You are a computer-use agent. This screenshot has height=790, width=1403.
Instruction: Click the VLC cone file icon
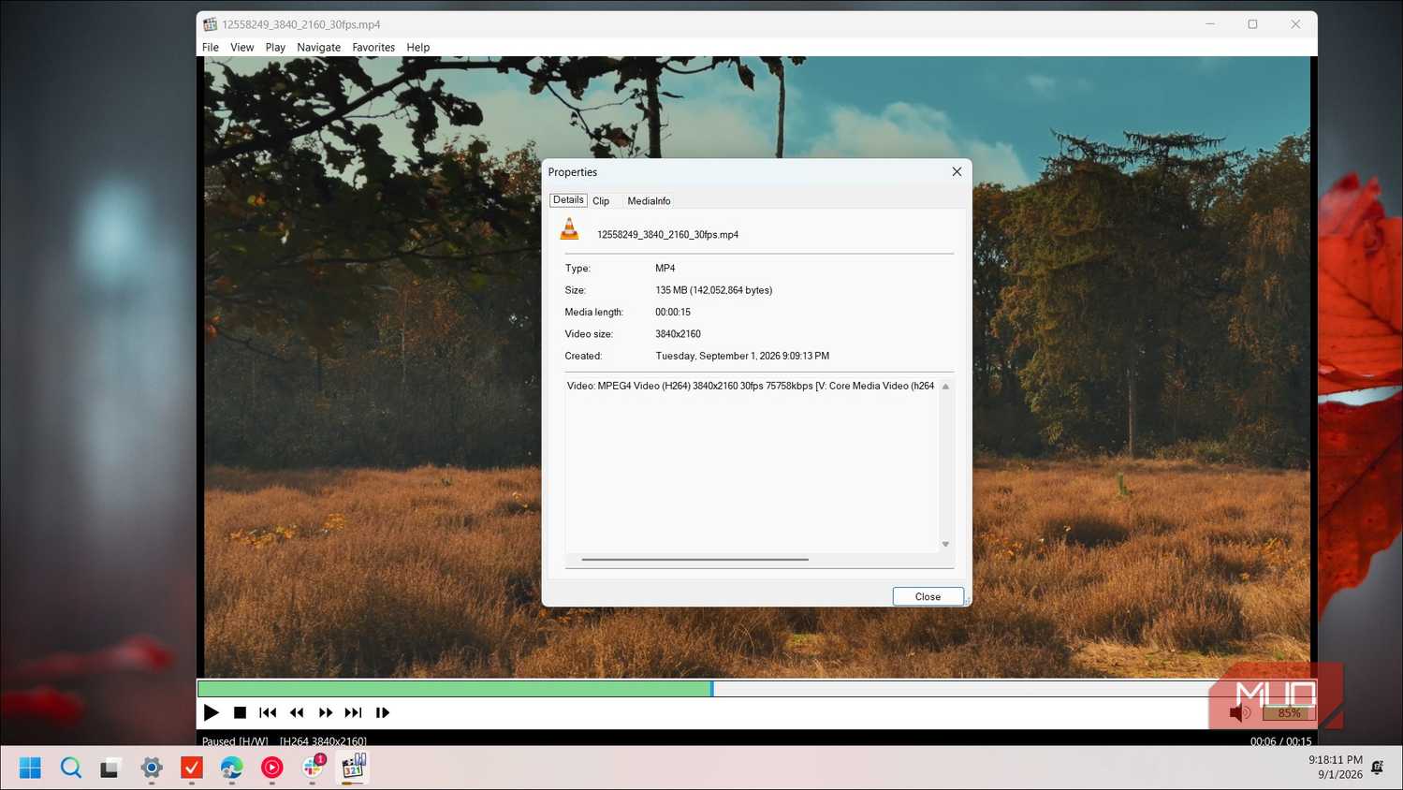(x=569, y=229)
